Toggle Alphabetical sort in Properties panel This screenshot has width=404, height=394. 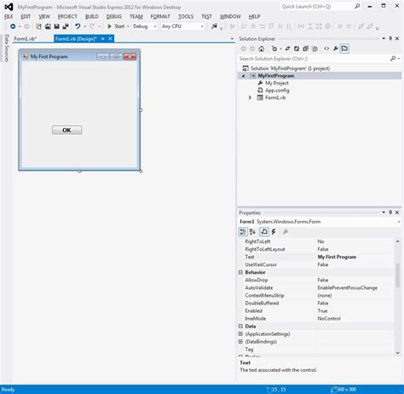point(252,232)
